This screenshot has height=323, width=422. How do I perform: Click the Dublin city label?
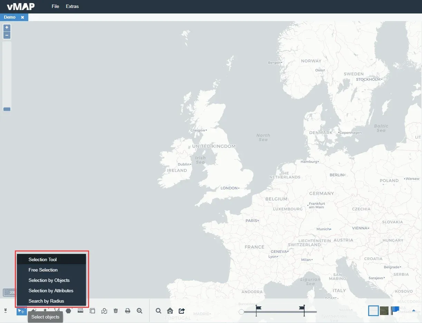184,164
